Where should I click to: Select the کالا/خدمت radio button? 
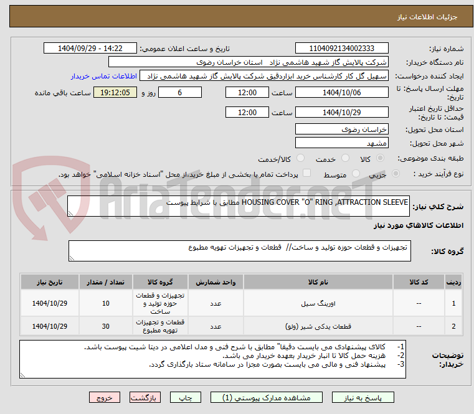click(x=300, y=158)
